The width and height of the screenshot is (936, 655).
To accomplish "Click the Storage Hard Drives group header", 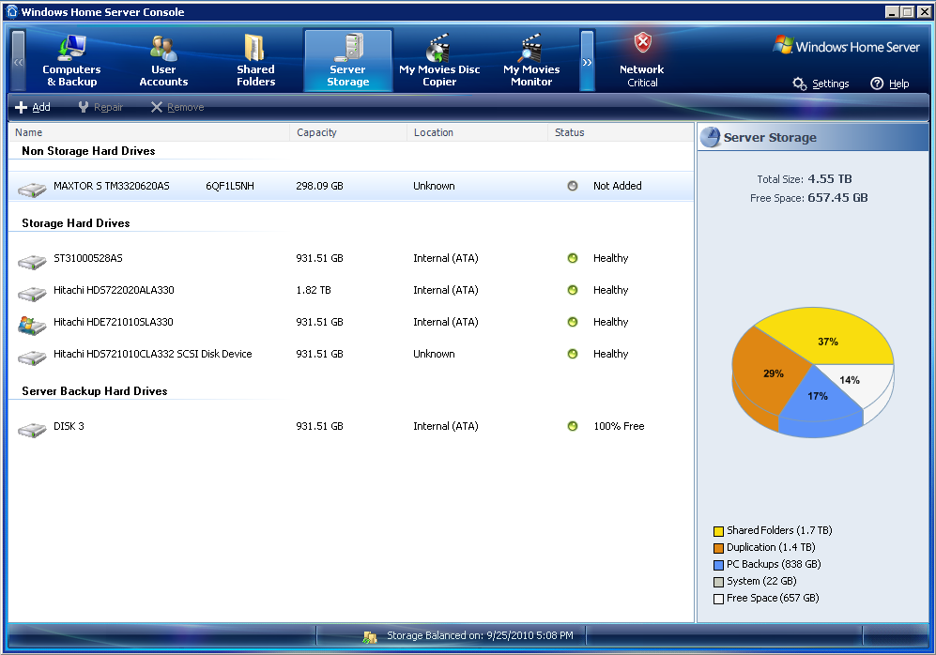I will (x=76, y=223).
